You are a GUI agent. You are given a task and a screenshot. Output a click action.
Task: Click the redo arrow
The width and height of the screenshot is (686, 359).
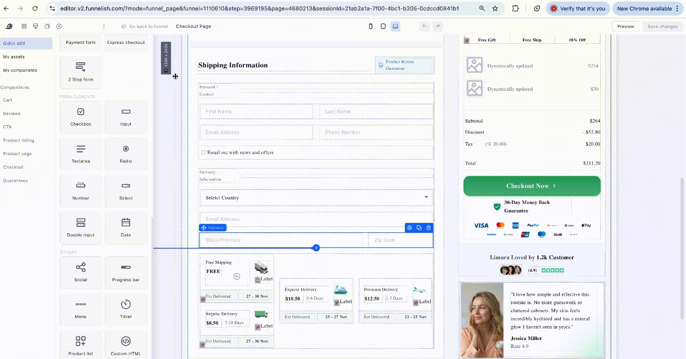coord(438,26)
